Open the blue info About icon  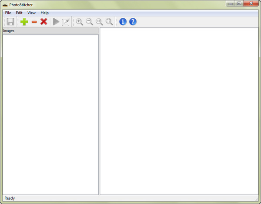click(123, 22)
